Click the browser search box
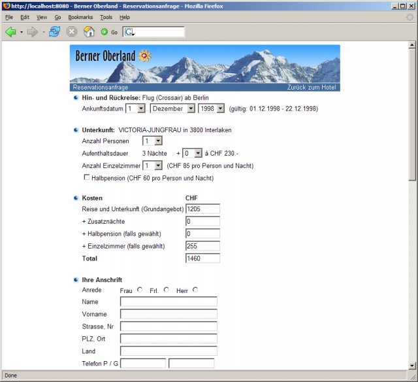Image resolution: width=418 pixels, height=382 pixels. (x=154, y=32)
